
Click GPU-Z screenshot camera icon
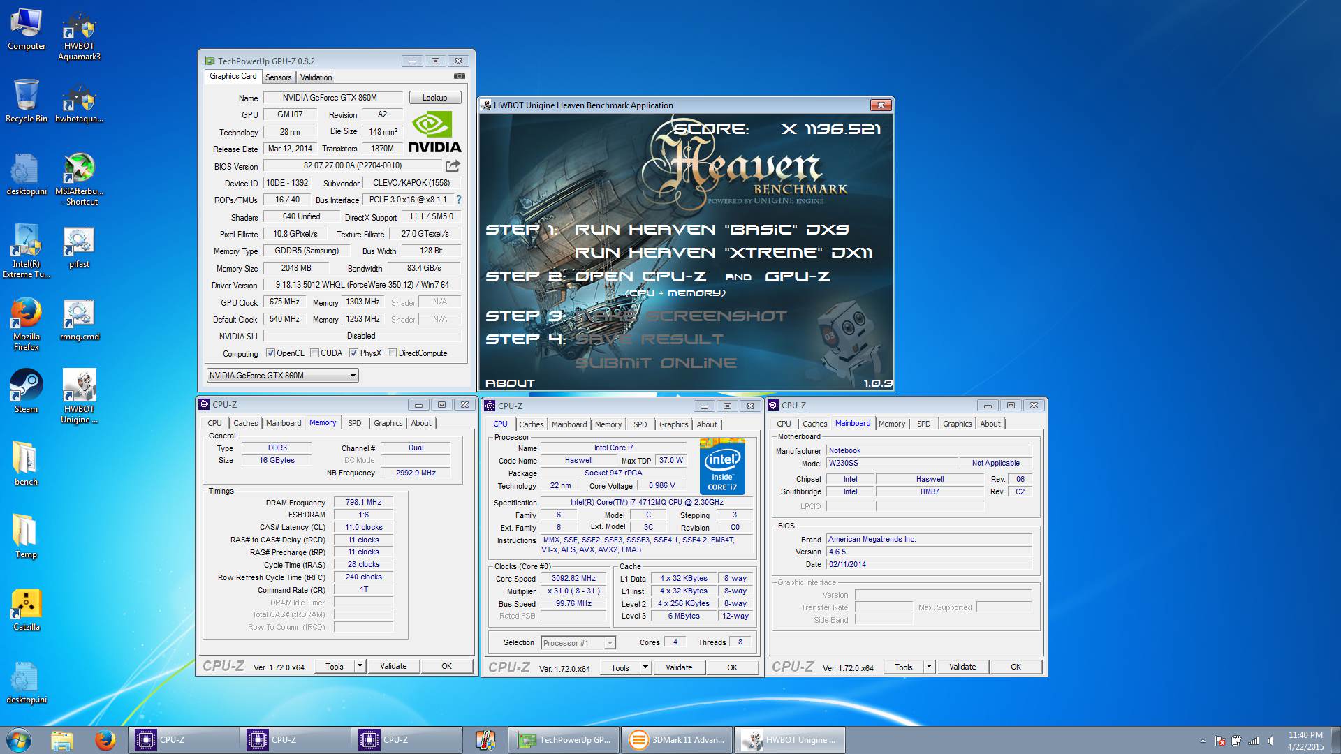(459, 76)
